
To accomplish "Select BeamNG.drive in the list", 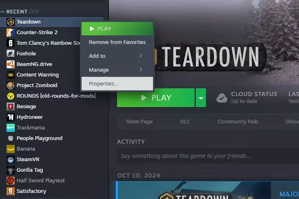I will click(x=34, y=64).
